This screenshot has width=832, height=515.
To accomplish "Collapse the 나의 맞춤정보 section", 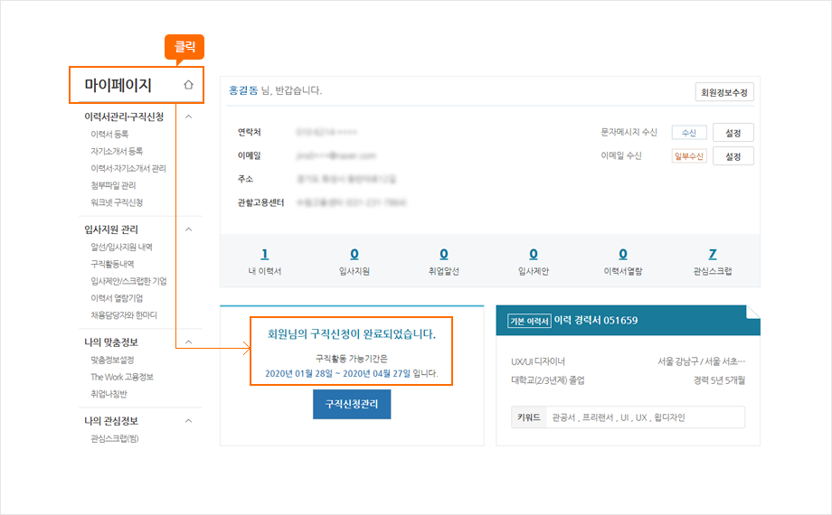I will point(188,342).
